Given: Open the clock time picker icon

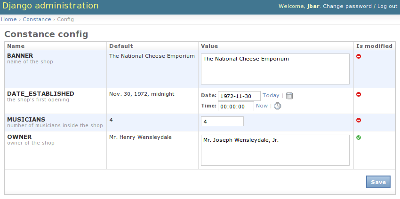Looking at the screenshot, I should pos(278,106).
